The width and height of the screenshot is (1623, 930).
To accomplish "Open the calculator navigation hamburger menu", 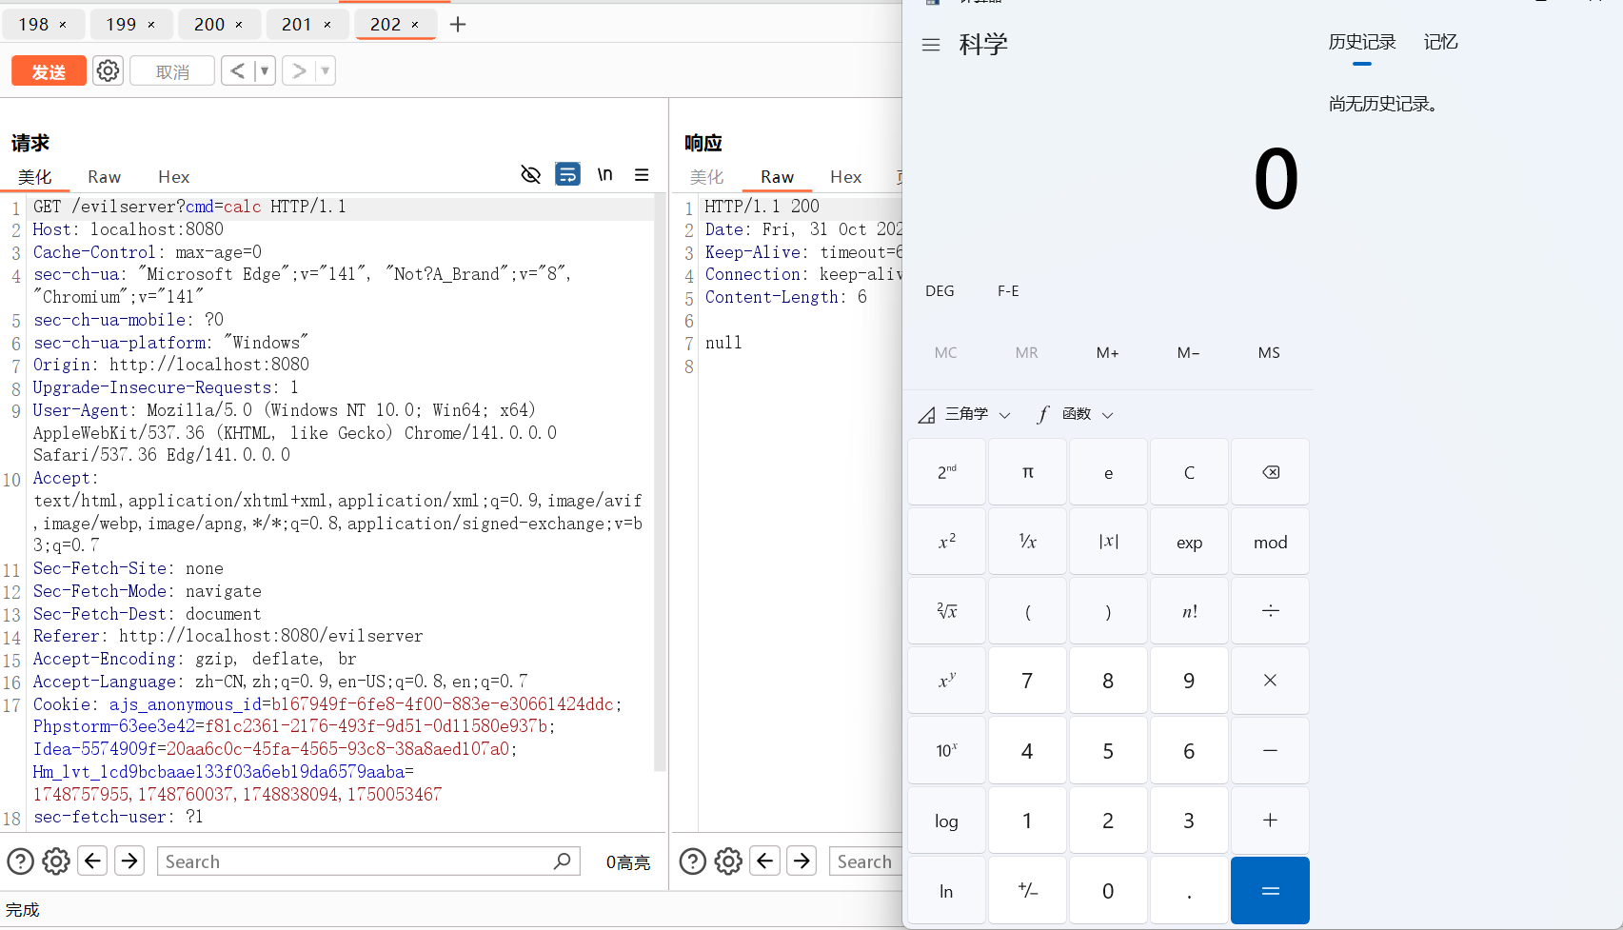I will click(931, 45).
